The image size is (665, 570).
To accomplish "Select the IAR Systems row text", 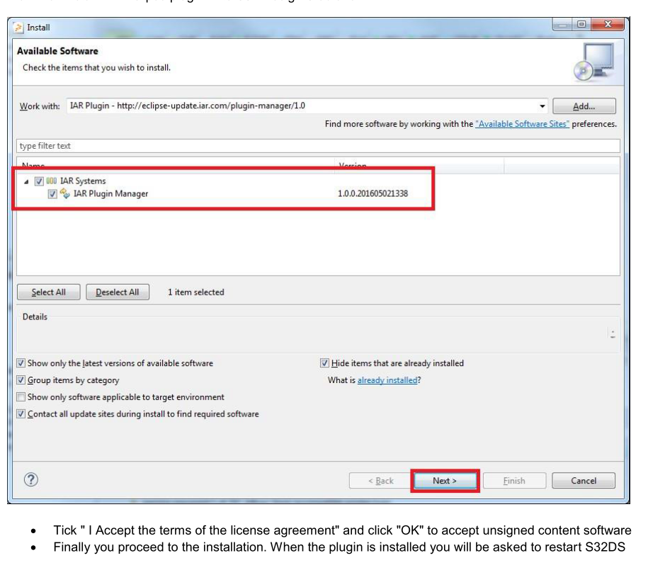I will [x=83, y=181].
